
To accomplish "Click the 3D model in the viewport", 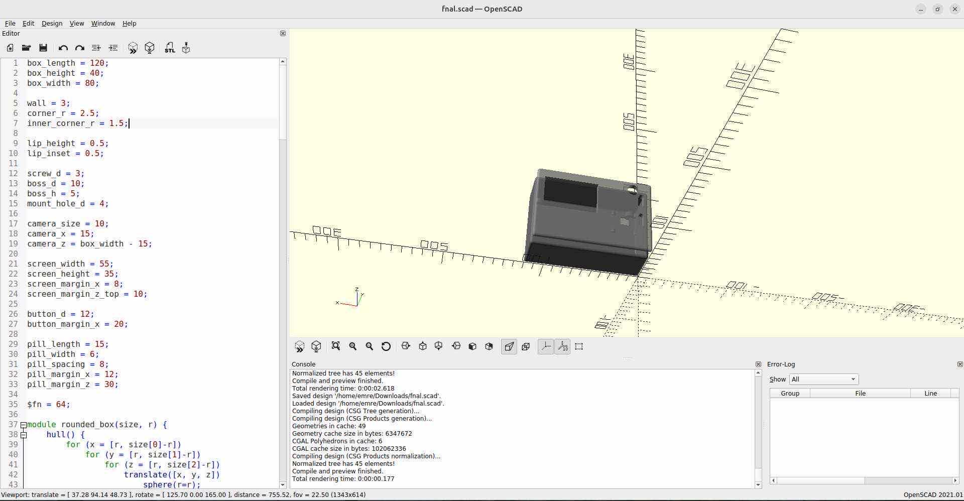I will 588,223.
